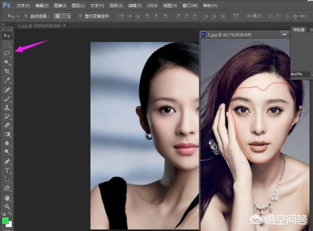Viewport: 313px width, 231px height.
Task: Open the green foreground color picker
Action: (x=5, y=221)
